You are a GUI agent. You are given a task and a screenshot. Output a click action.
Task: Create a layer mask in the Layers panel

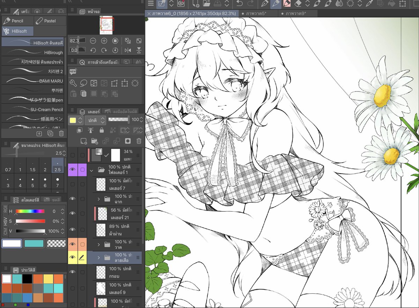click(128, 141)
